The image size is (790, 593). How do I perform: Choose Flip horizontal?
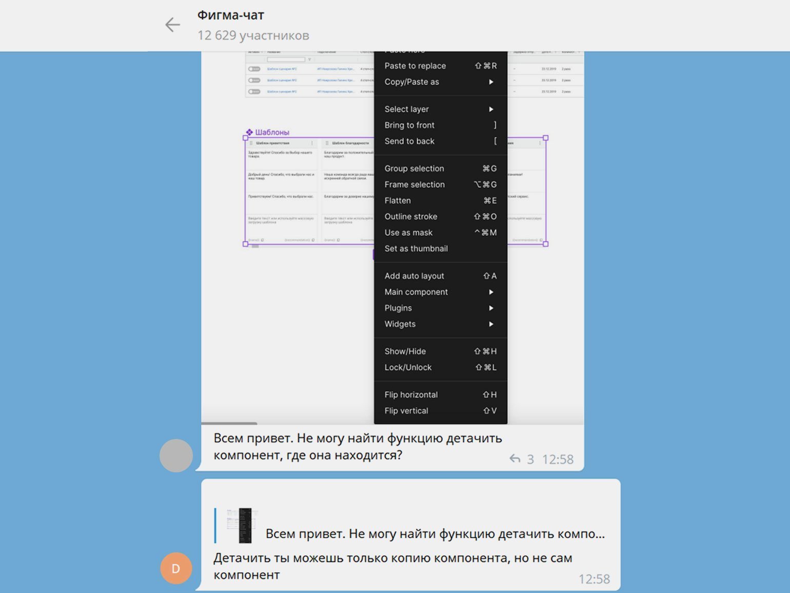click(441, 394)
